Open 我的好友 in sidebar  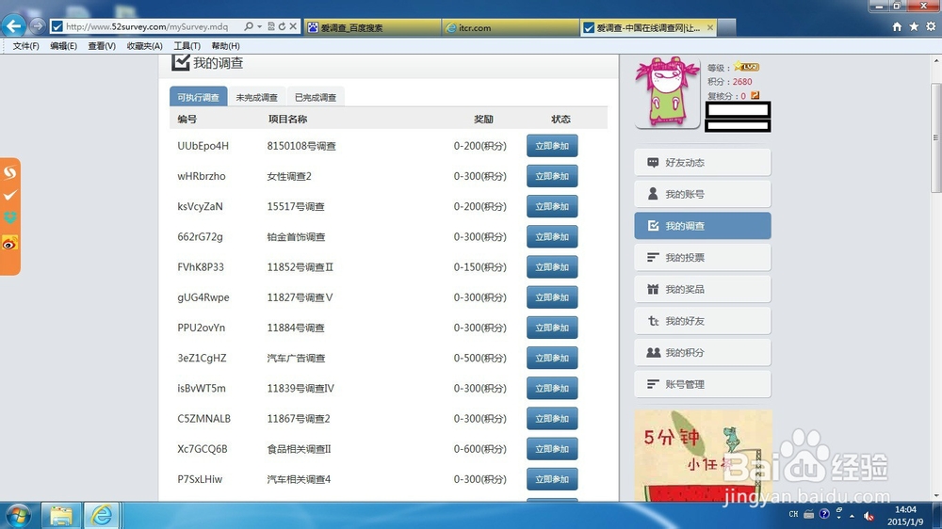coord(703,321)
